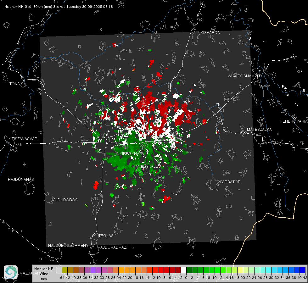Click the KISVÁRDA city label

click(210, 33)
